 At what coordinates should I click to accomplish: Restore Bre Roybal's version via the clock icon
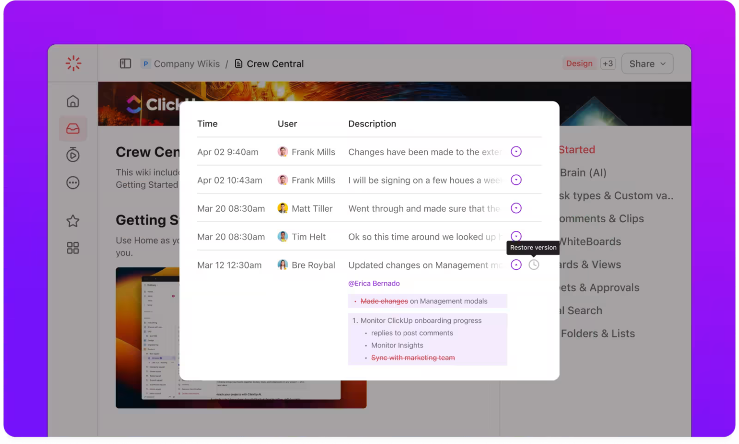pos(534,264)
